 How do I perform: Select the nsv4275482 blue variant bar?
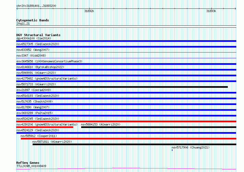tap(126, 81)
